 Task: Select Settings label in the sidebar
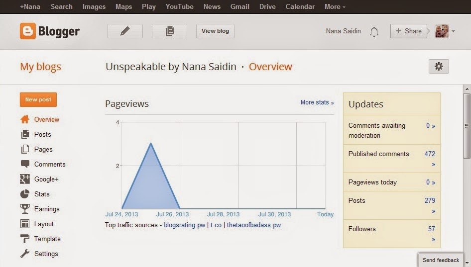46,254
